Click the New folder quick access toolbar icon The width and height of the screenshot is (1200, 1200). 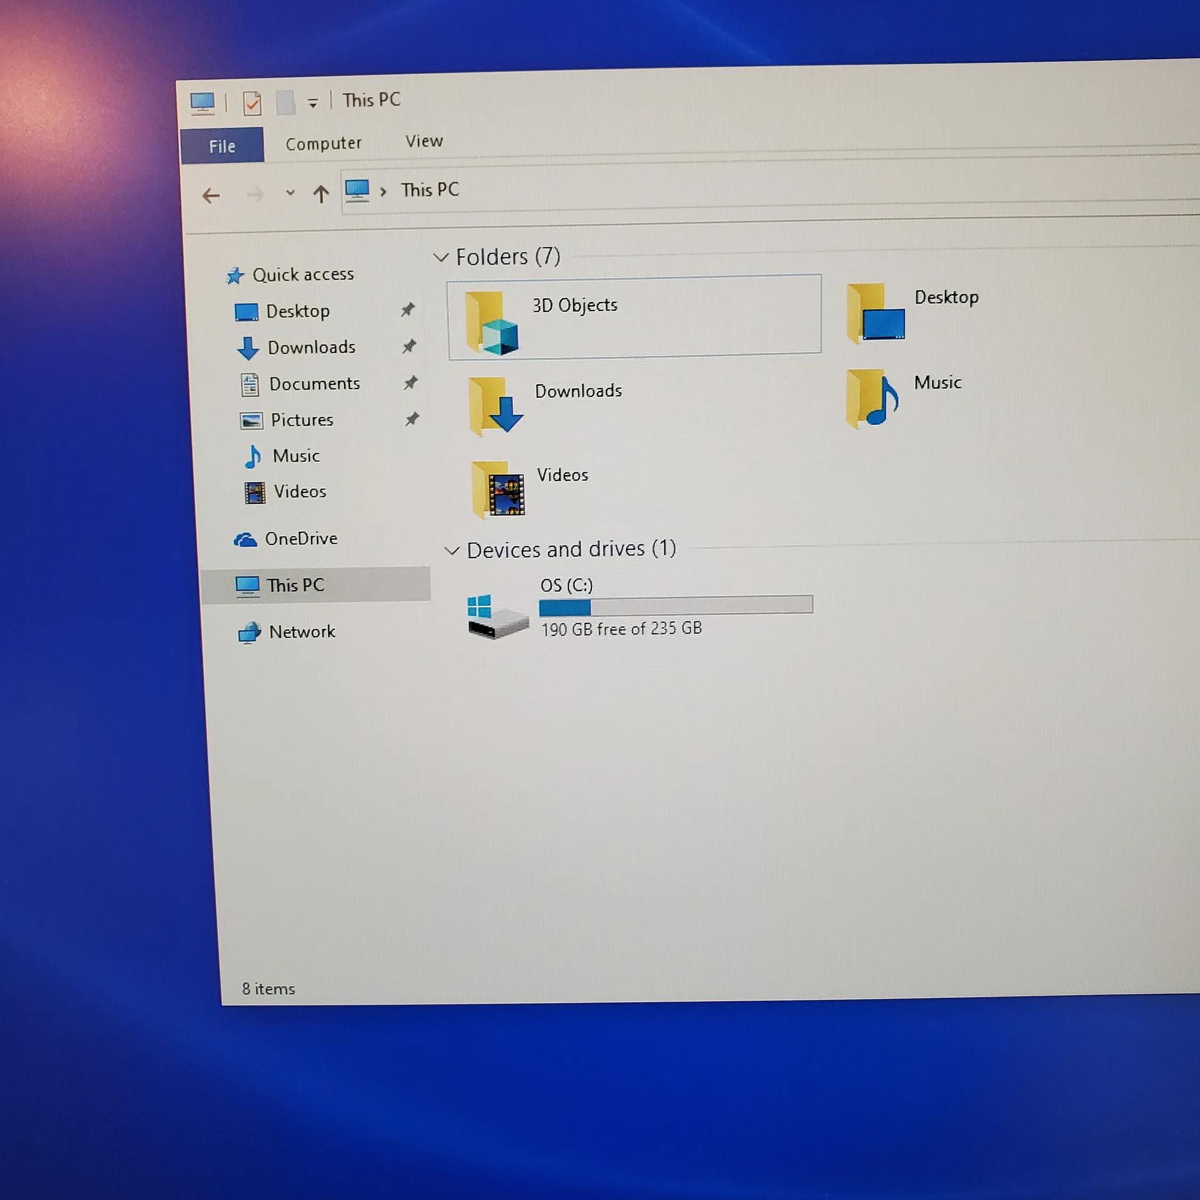pos(285,103)
